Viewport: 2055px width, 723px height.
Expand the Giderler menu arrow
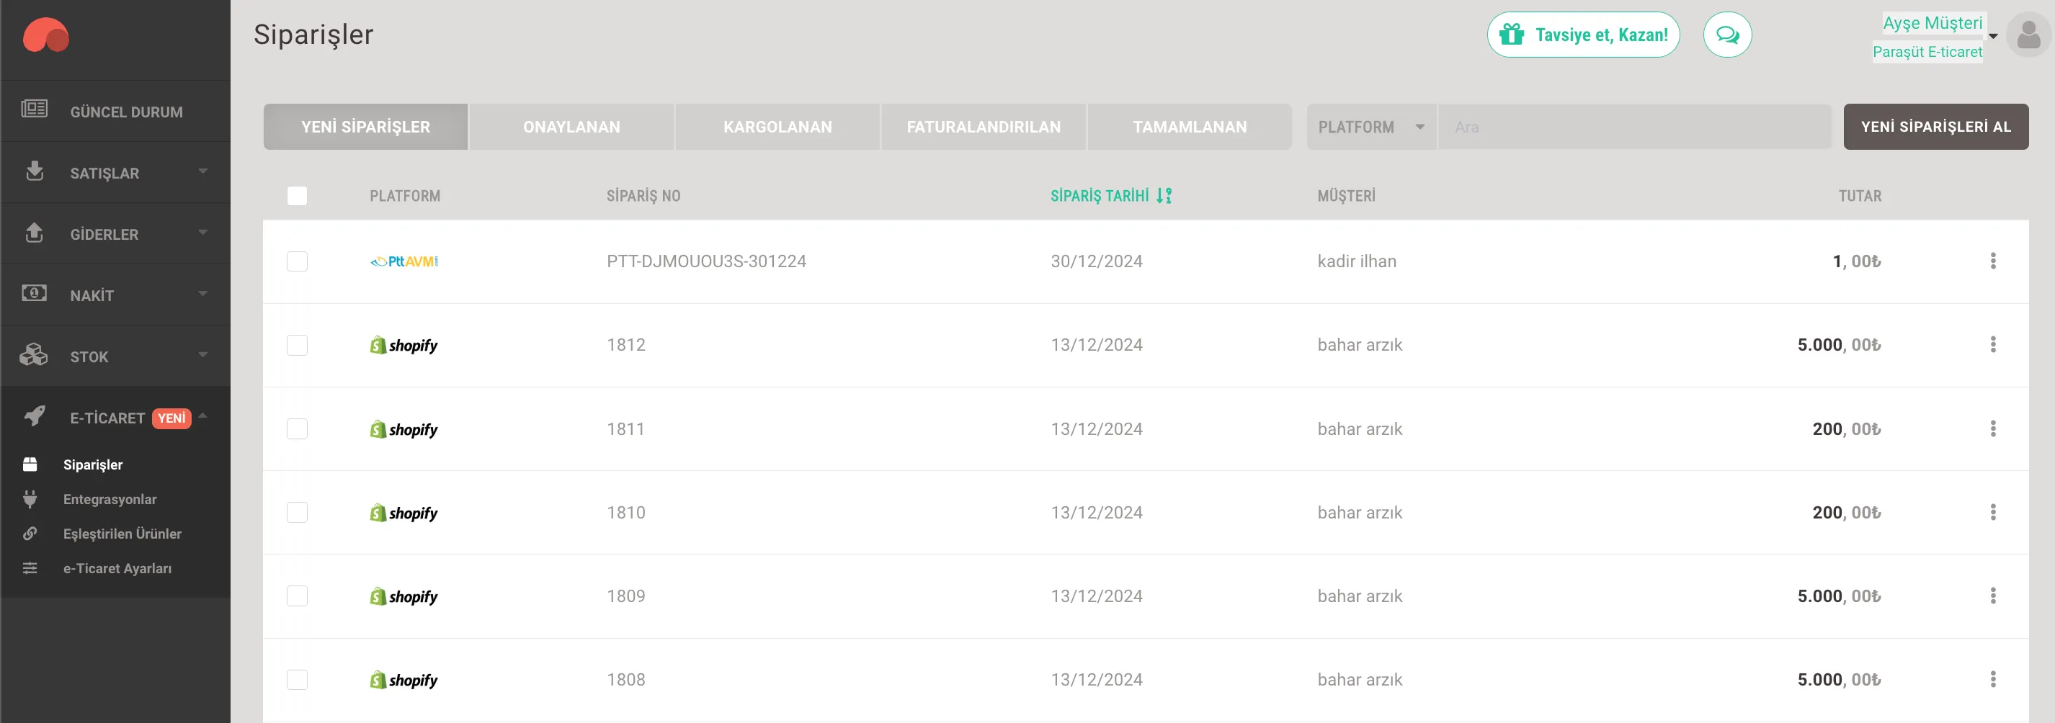[202, 233]
